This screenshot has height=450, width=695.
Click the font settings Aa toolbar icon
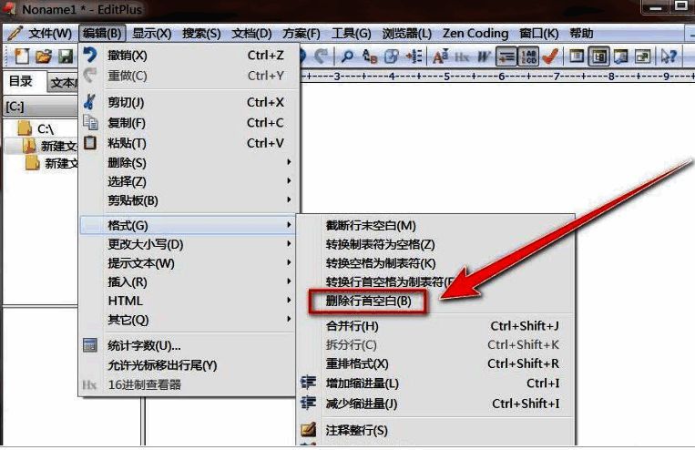click(441, 56)
